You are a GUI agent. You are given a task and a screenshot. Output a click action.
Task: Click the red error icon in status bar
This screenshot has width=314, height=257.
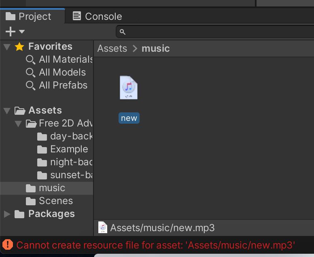tap(8, 244)
